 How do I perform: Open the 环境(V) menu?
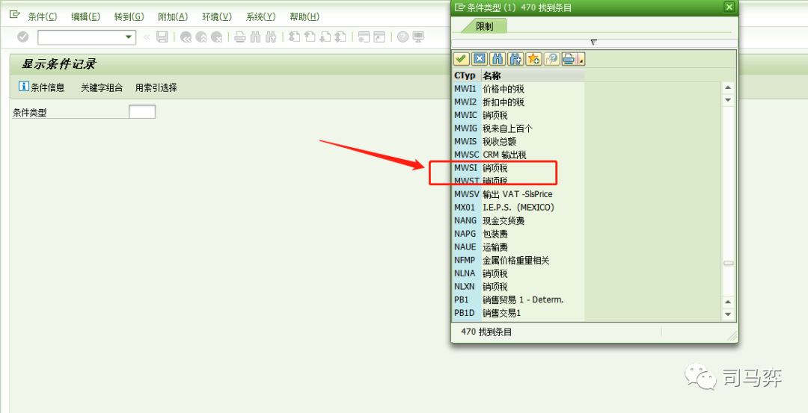pos(216,17)
